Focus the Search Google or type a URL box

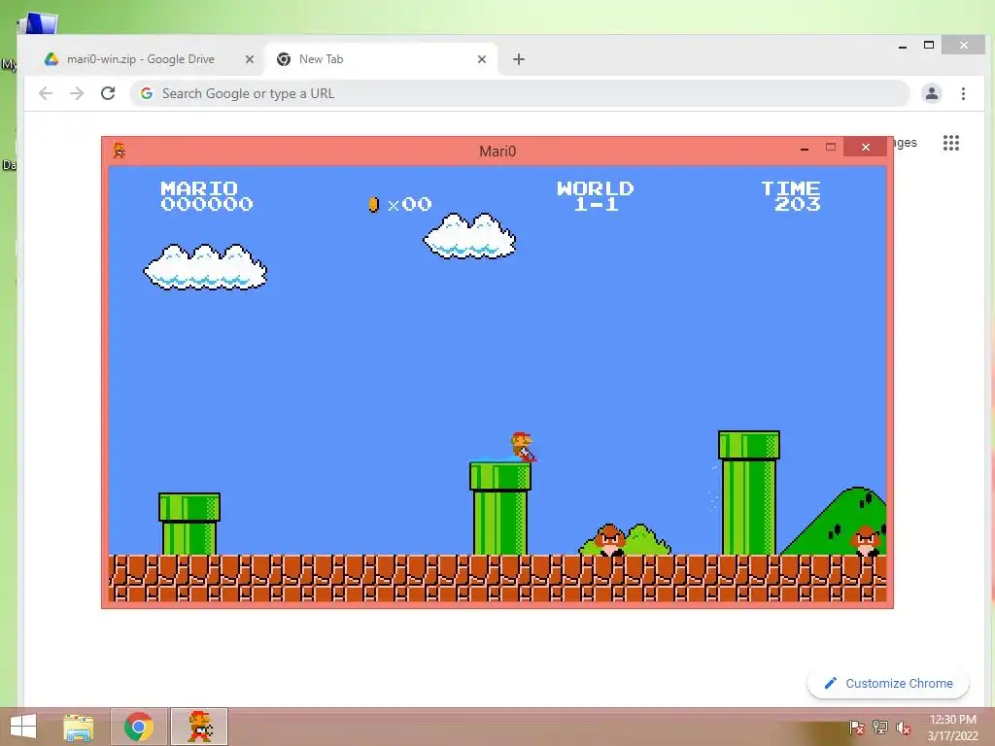coord(520,93)
